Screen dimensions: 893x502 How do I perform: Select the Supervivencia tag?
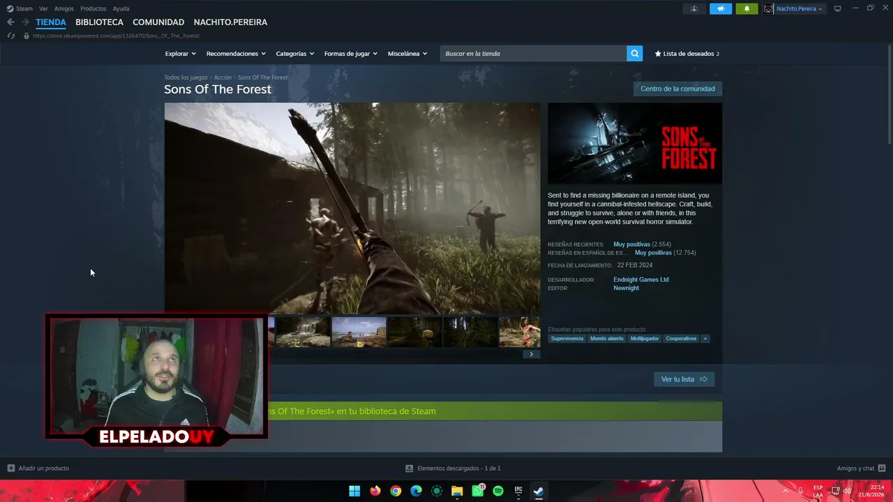click(566, 339)
